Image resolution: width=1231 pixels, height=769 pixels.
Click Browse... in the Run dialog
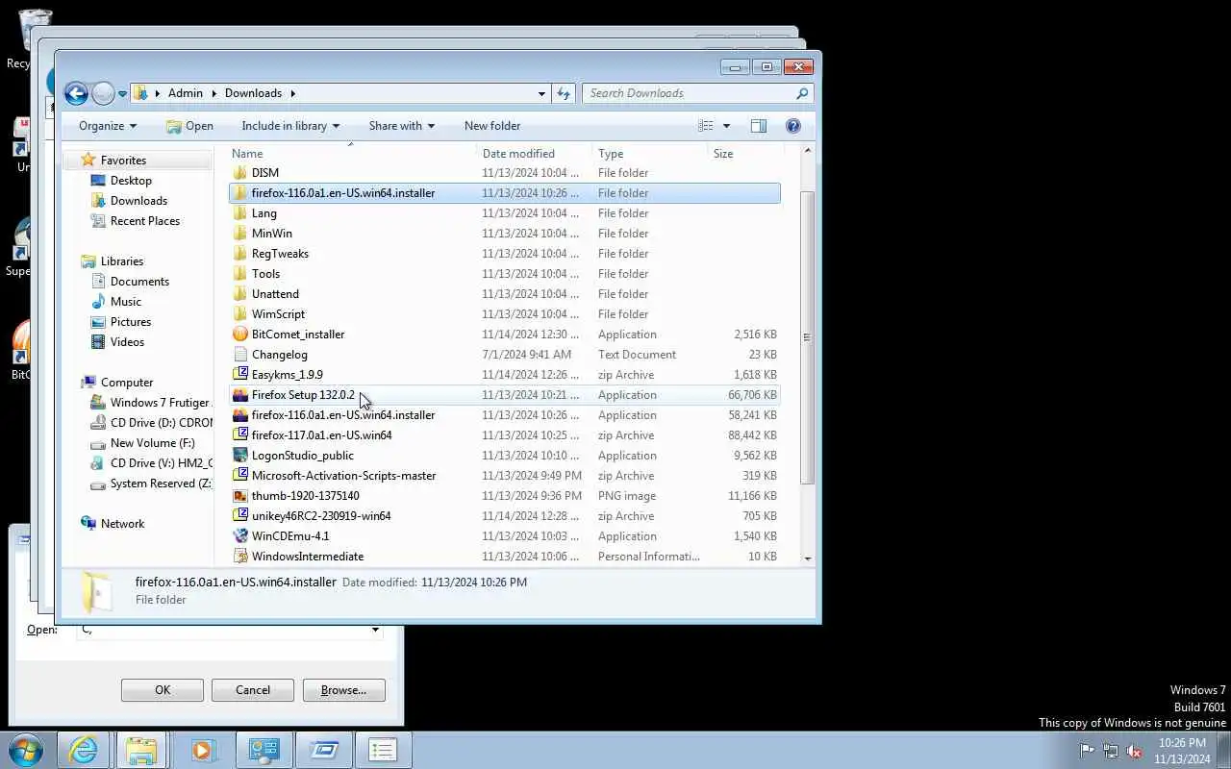[x=343, y=690]
